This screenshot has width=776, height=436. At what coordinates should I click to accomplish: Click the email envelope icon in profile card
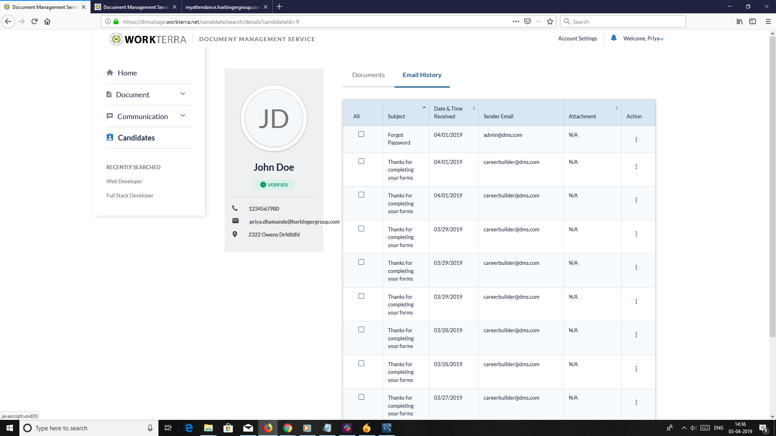pyautogui.click(x=235, y=221)
